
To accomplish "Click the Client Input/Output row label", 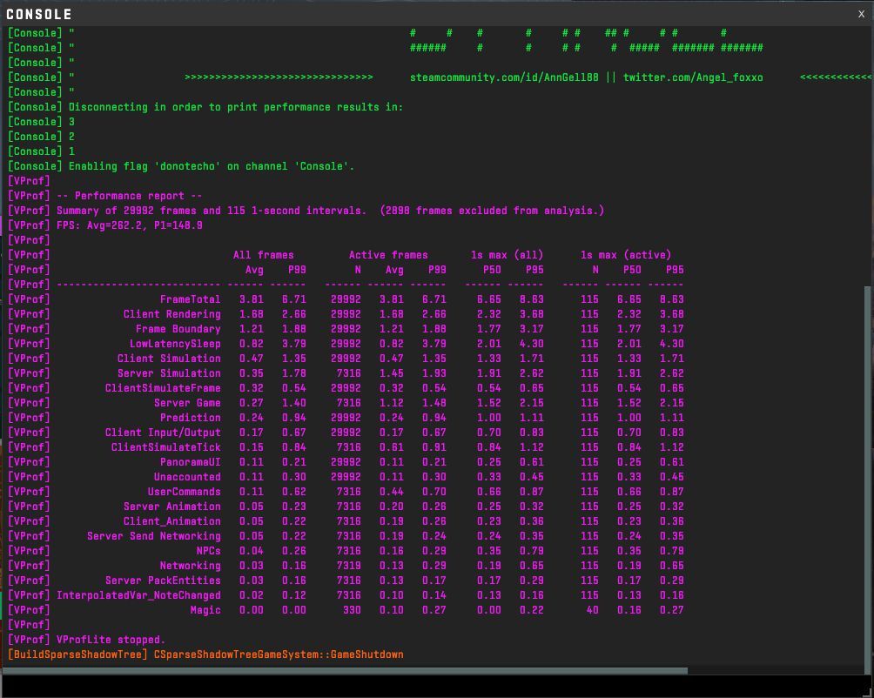I will (x=163, y=433).
